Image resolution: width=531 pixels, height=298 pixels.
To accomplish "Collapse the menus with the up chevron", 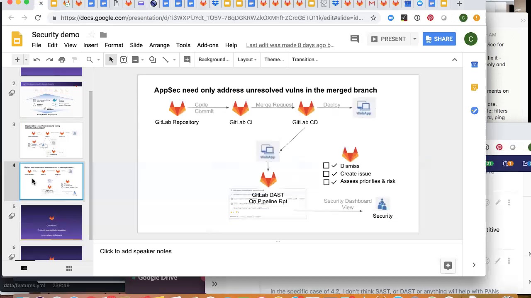I will pos(455,60).
